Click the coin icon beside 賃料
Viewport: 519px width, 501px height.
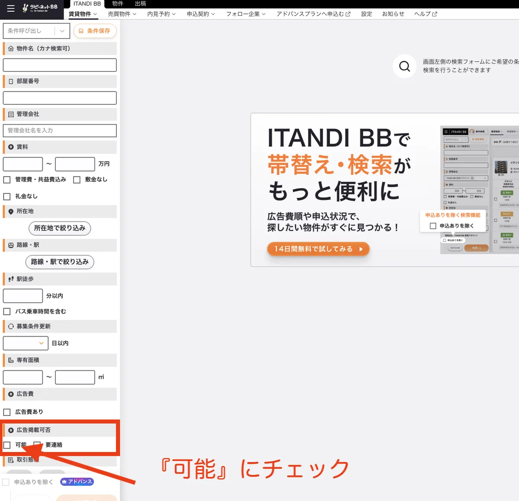tap(11, 147)
